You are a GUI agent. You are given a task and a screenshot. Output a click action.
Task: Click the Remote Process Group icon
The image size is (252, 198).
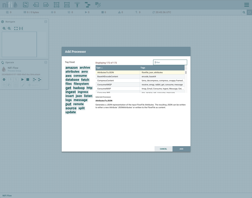click(67, 5)
